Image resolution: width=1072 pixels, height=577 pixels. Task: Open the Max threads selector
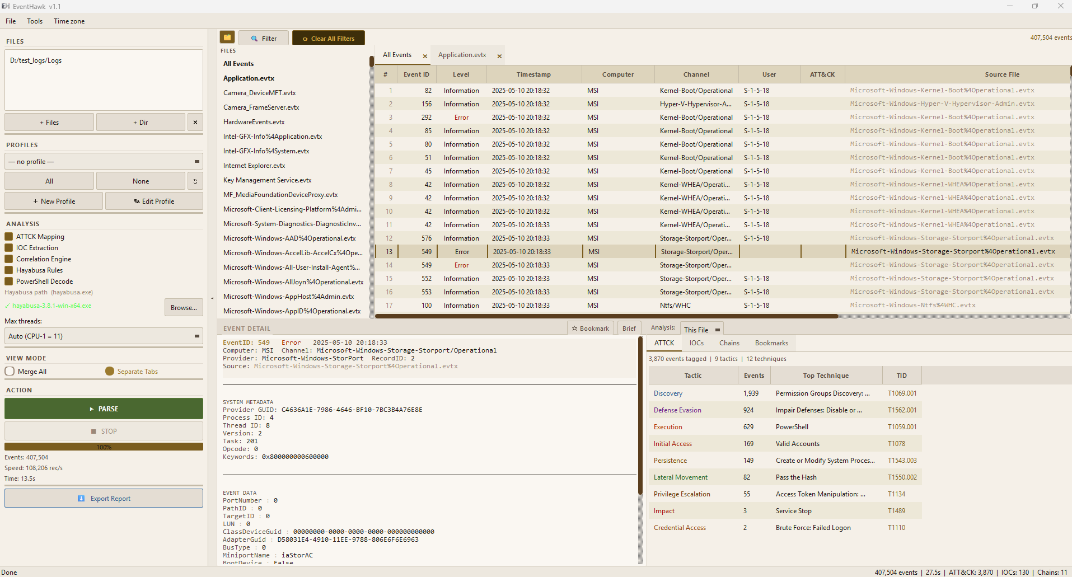pos(104,336)
